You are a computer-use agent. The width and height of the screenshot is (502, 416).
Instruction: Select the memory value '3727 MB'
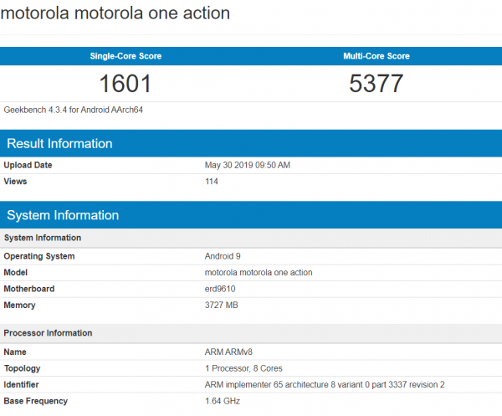pos(221,306)
